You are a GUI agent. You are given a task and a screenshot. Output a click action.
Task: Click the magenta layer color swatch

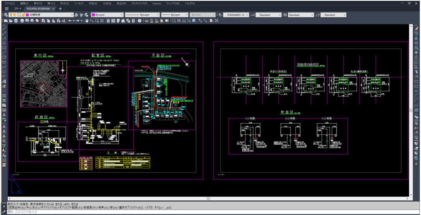[x=28, y=15]
